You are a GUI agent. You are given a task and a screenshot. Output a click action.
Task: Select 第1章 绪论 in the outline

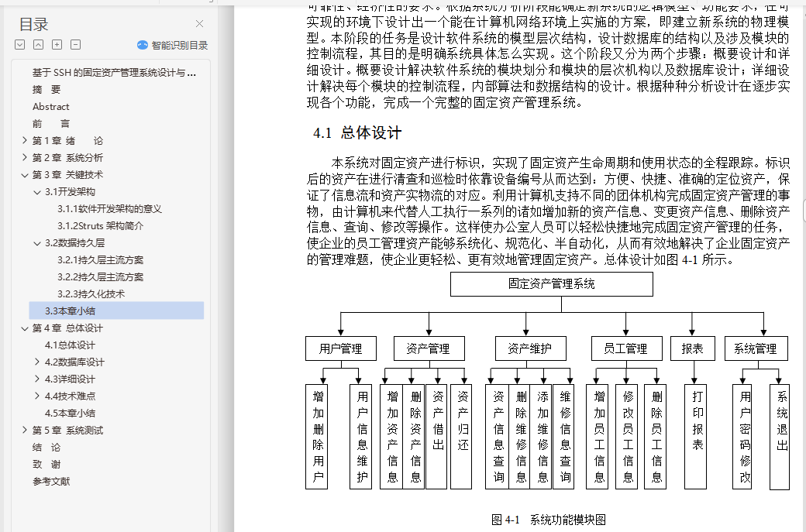[x=67, y=140]
